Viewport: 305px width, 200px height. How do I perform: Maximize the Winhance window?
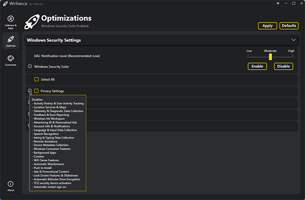point(294,4)
